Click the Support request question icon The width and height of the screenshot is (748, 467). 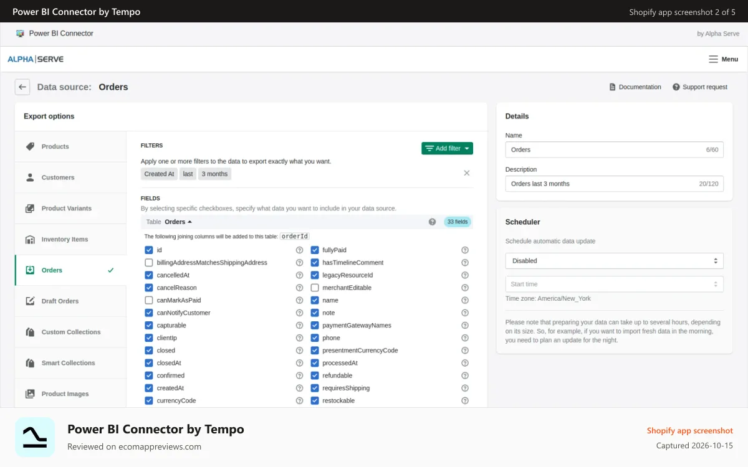coord(676,87)
